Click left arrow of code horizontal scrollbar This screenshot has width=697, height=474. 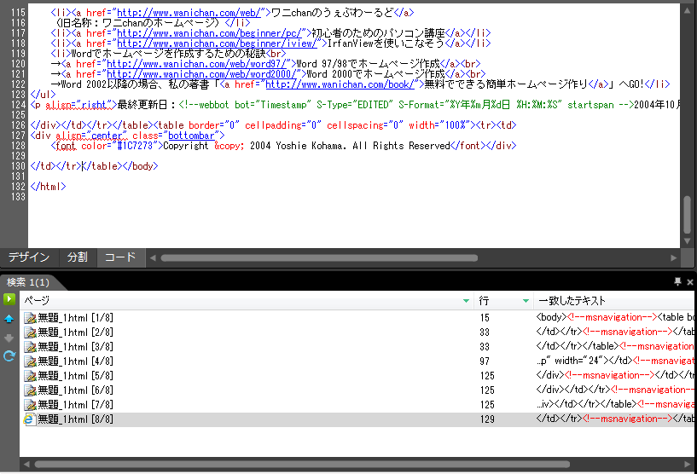click(x=153, y=258)
